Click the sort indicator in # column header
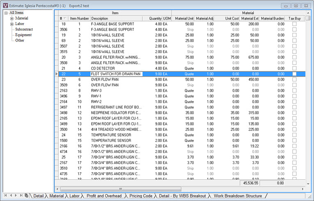The width and height of the screenshot is (314, 201). (65, 18)
